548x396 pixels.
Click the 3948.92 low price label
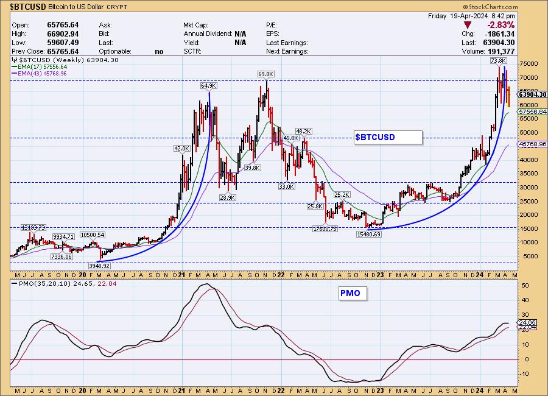[x=99, y=266]
